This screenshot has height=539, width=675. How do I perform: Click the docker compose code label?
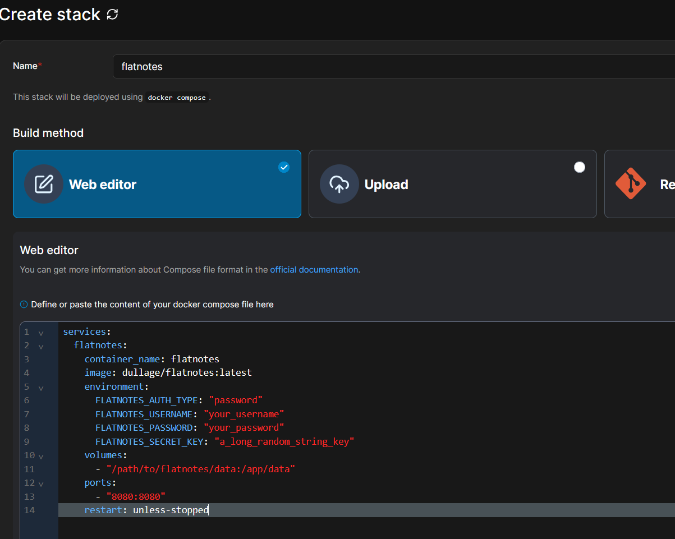(x=177, y=98)
